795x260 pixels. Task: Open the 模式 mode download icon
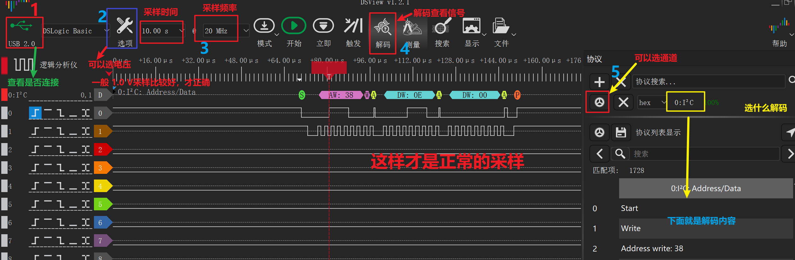pyautogui.click(x=264, y=26)
